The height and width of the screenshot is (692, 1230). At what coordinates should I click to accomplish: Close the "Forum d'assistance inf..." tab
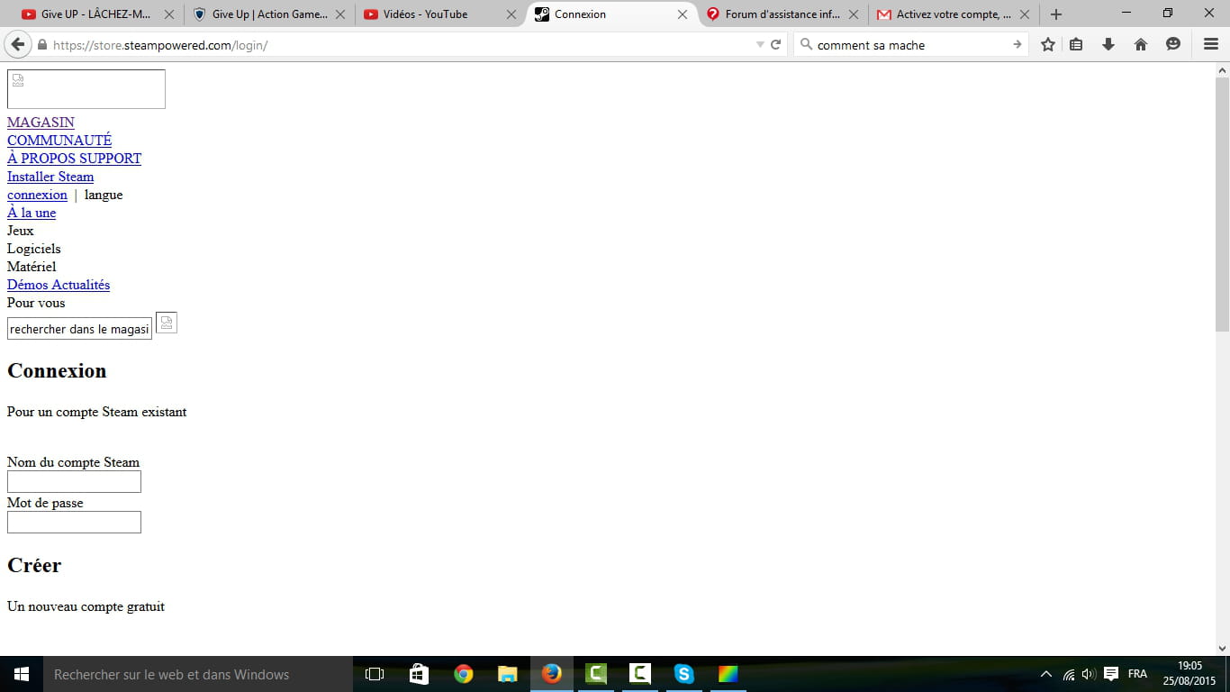coord(853,14)
